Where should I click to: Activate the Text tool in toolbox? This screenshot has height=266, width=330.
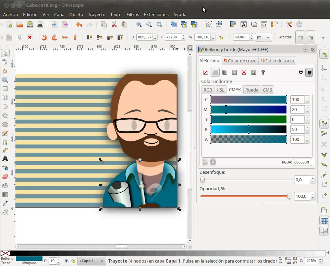coord(5,159)
